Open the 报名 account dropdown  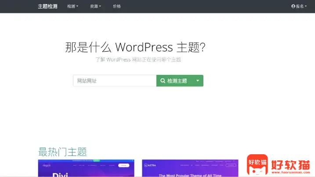pyautogui.click(x=299, y=7)
